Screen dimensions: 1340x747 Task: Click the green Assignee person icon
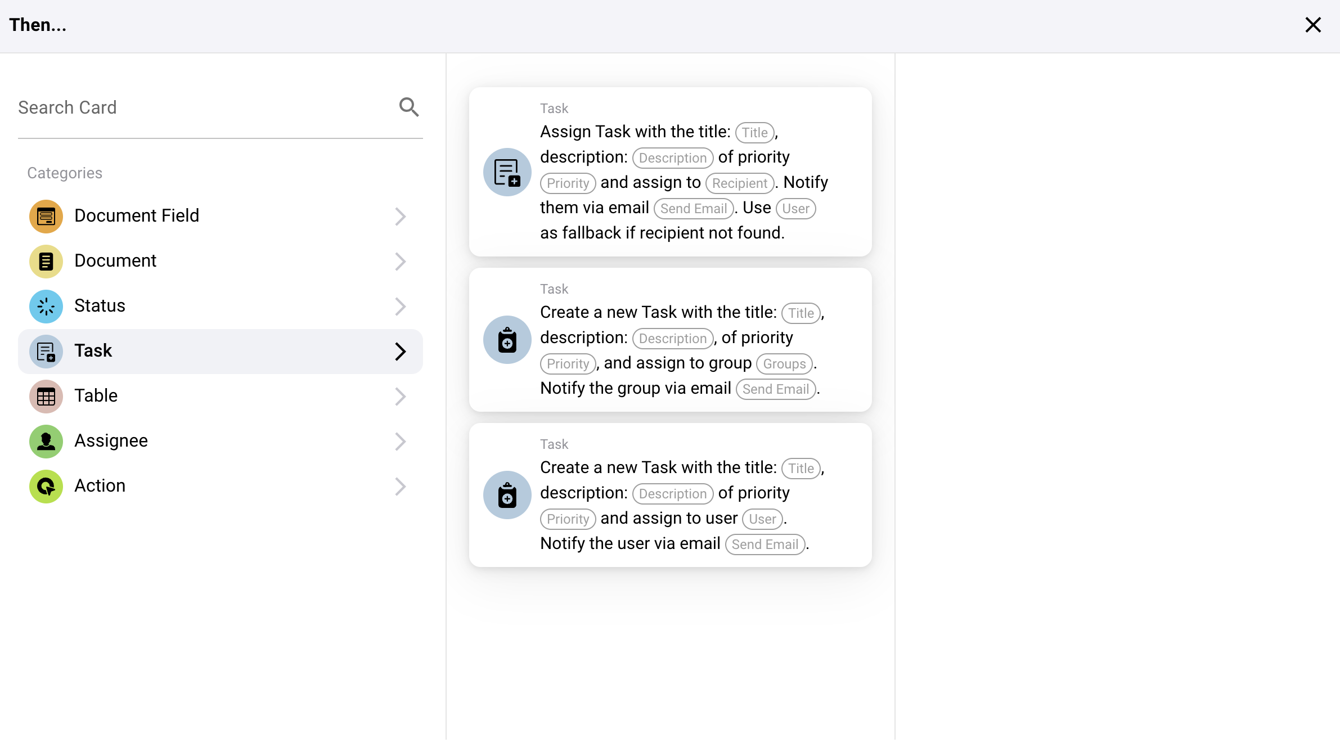point(46,442)
